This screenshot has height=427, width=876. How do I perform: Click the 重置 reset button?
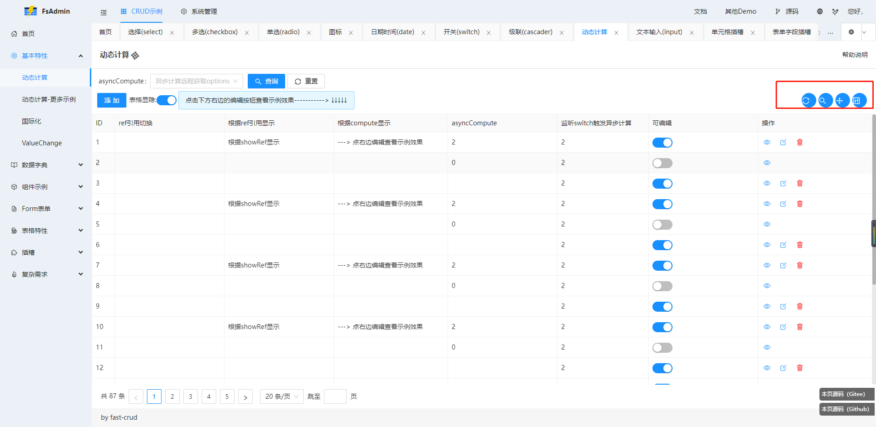[306, 81]
